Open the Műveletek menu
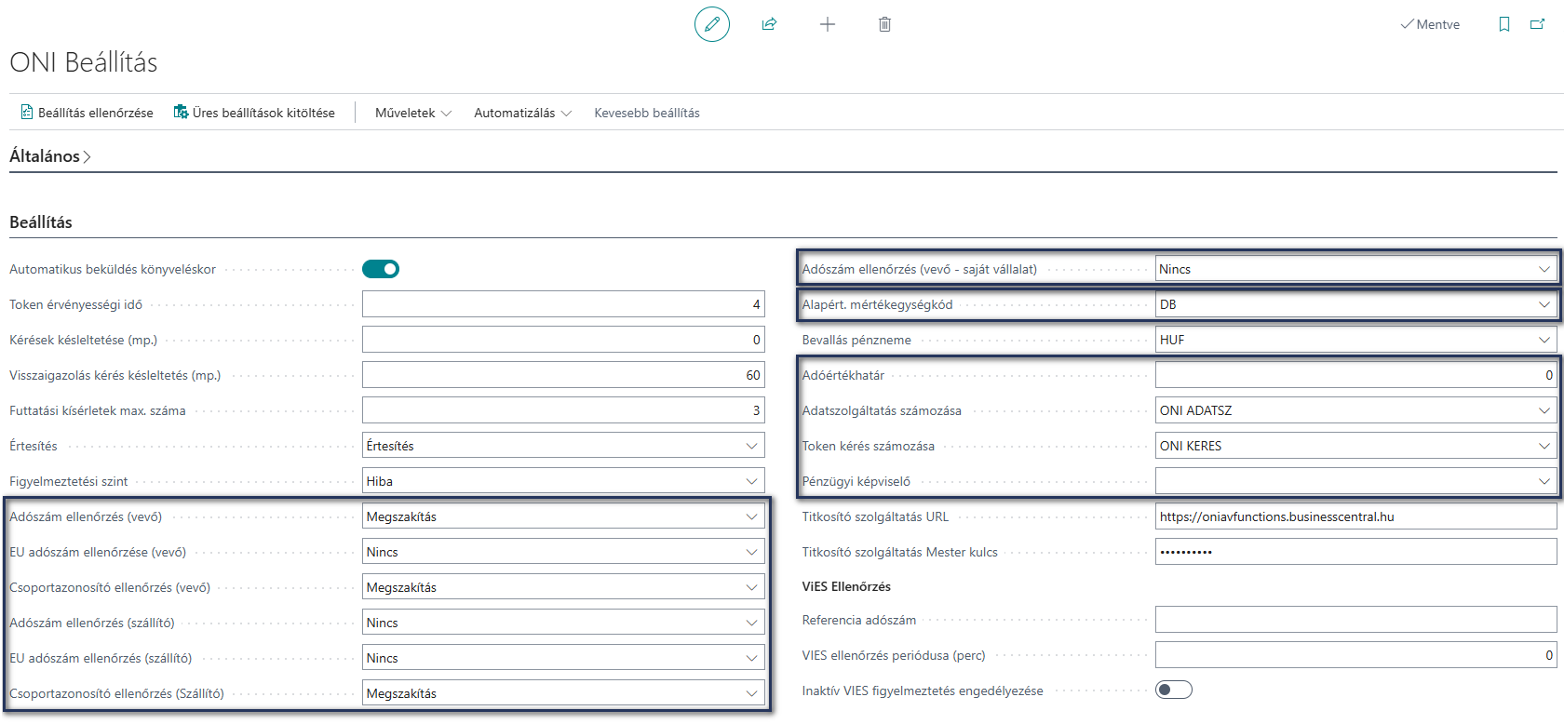Viewport: 1564px width, 724px height. click(413, 113)
